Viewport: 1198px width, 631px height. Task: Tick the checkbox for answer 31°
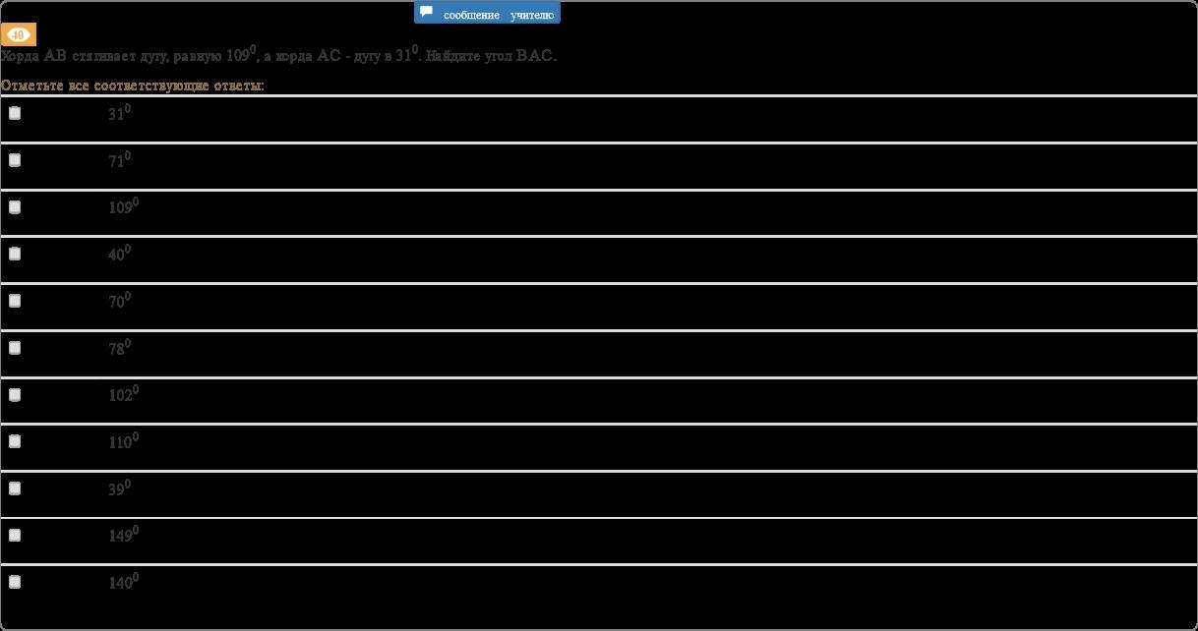(15, 113)
